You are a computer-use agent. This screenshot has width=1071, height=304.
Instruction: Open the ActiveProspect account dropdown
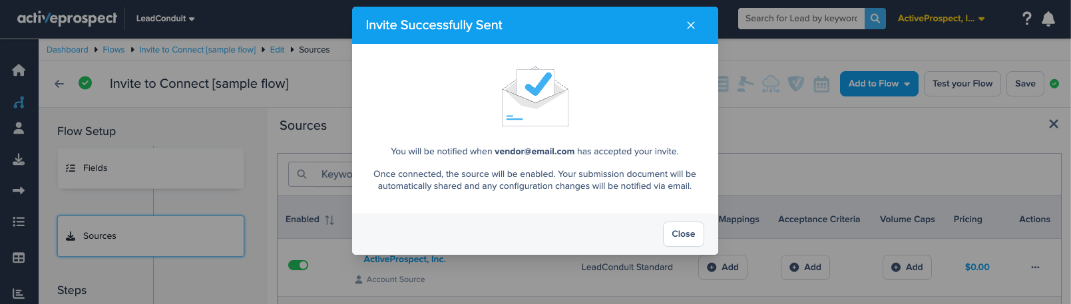(941, 19)
